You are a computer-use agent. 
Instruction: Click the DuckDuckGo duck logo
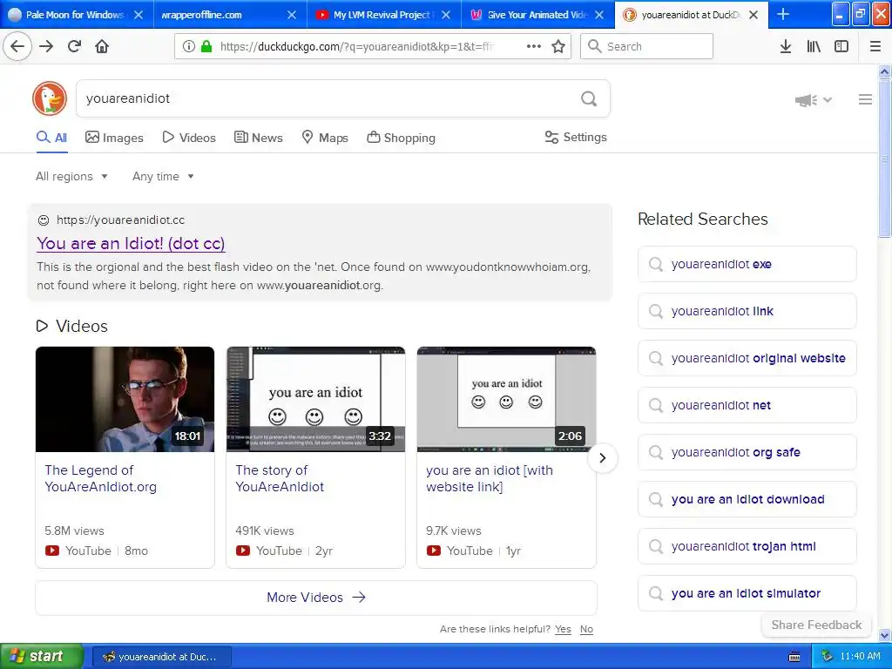pyautogui.click(x=50, y=98)
